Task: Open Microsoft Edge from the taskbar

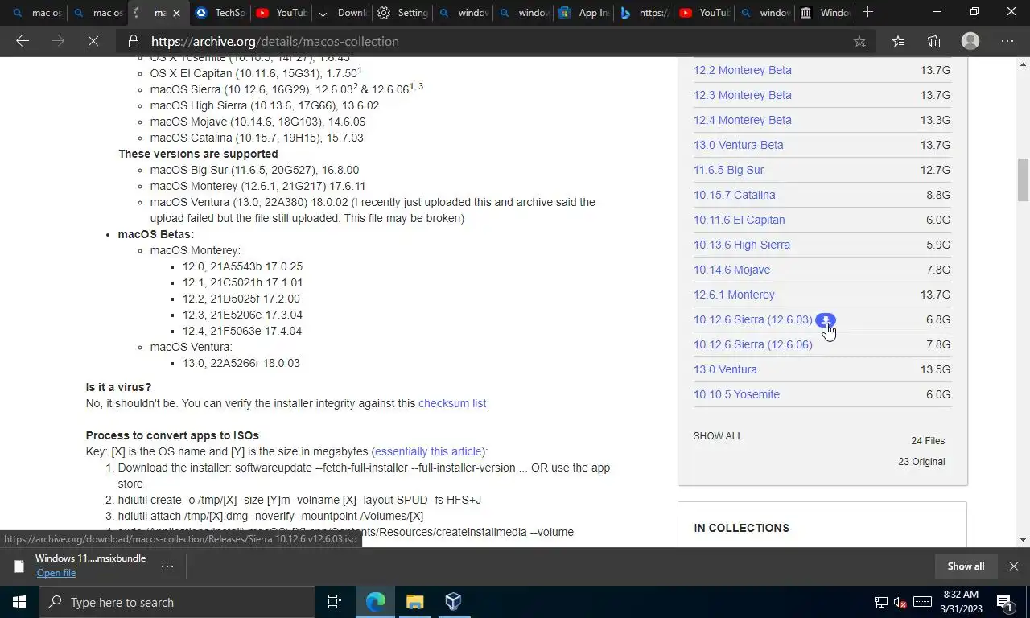Action: pos(376,602)
